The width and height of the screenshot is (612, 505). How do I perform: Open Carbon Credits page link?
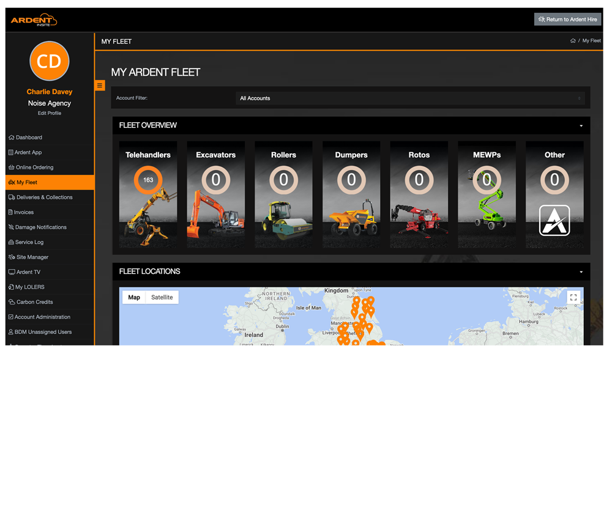coord(50,302)
